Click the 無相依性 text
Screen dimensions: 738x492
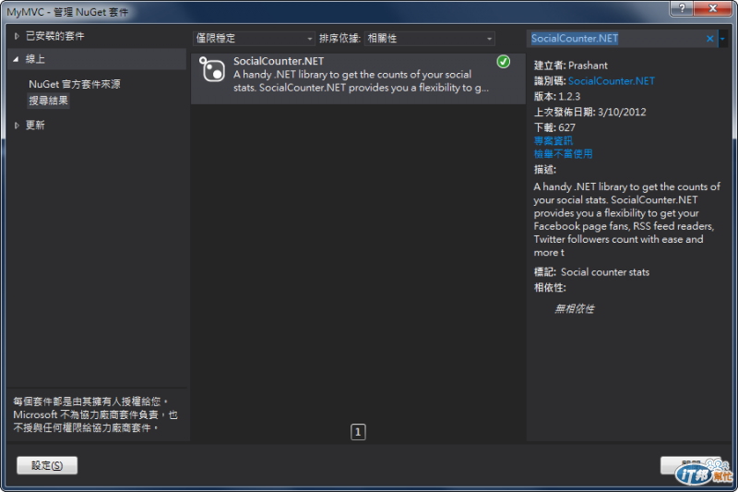(574, 309)
